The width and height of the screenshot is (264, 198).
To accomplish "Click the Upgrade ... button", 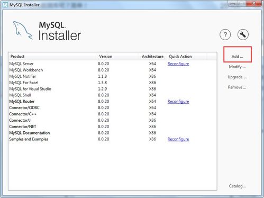I will (x=237, y=77).
